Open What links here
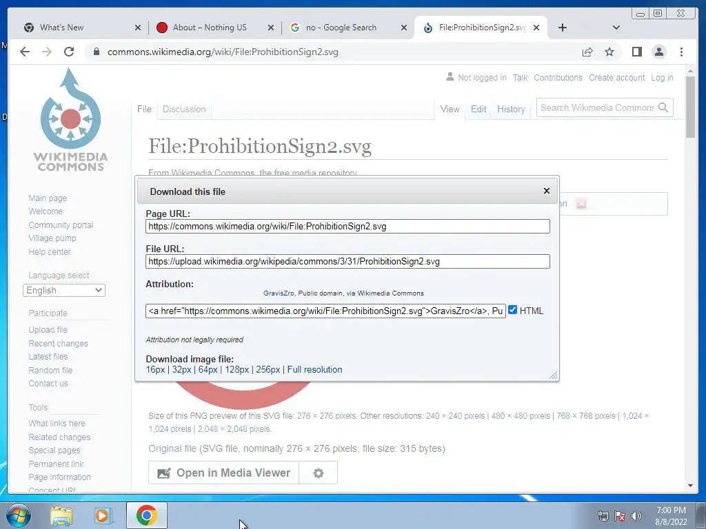 click(x=57, y=424)
